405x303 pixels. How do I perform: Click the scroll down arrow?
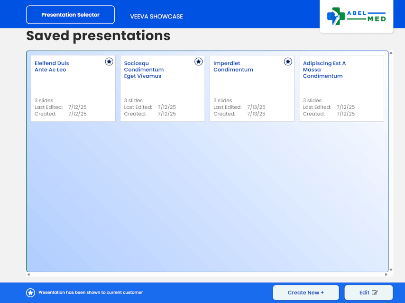point(391,270)
